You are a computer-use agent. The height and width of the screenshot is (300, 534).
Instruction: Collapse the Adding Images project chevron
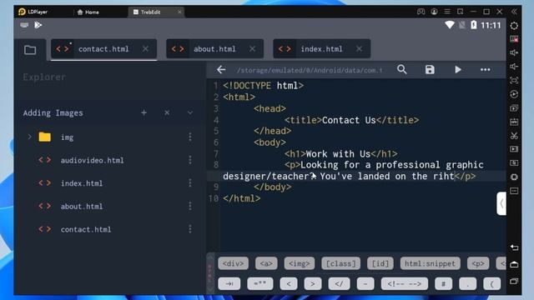click(190, 112)
